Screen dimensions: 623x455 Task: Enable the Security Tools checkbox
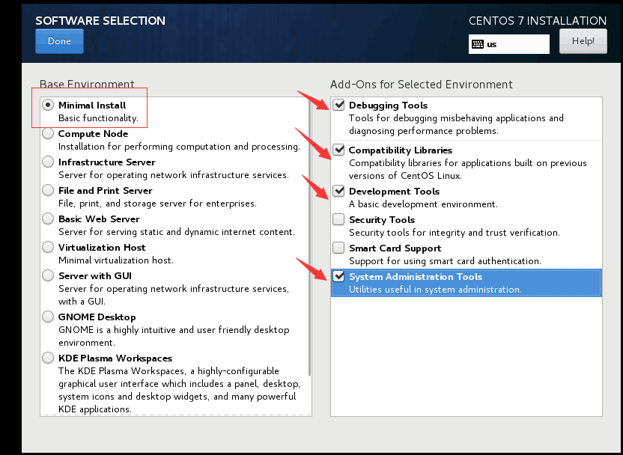tap(338, 219)
